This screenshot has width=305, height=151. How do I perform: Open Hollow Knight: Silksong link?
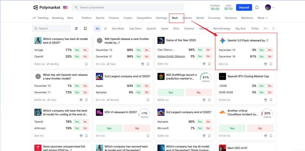click(171, 56)
